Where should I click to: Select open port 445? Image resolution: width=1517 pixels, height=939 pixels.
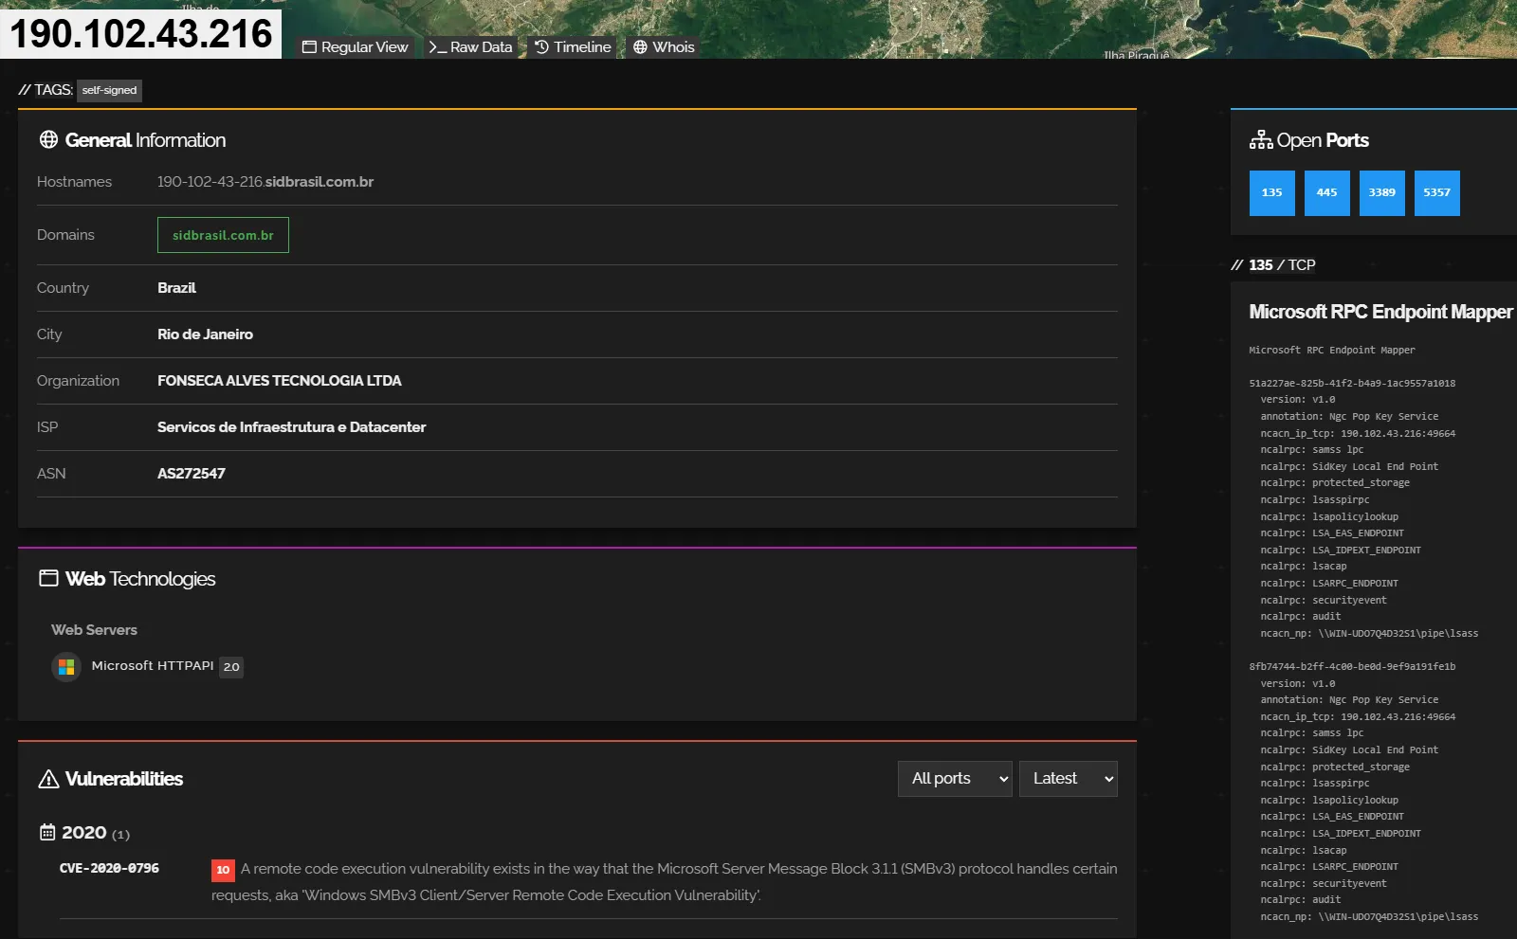(x=1327, y=193)
